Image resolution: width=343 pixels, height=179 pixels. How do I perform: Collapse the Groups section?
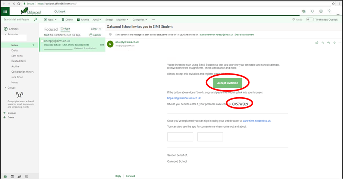[6, 88]
